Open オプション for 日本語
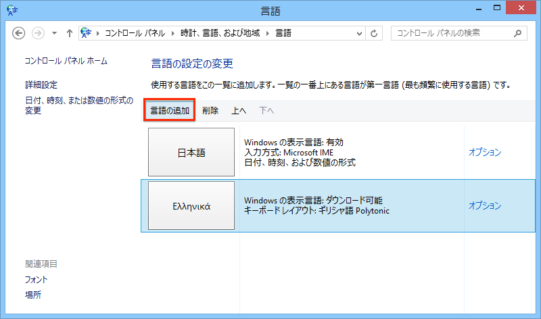 (485, 153)
